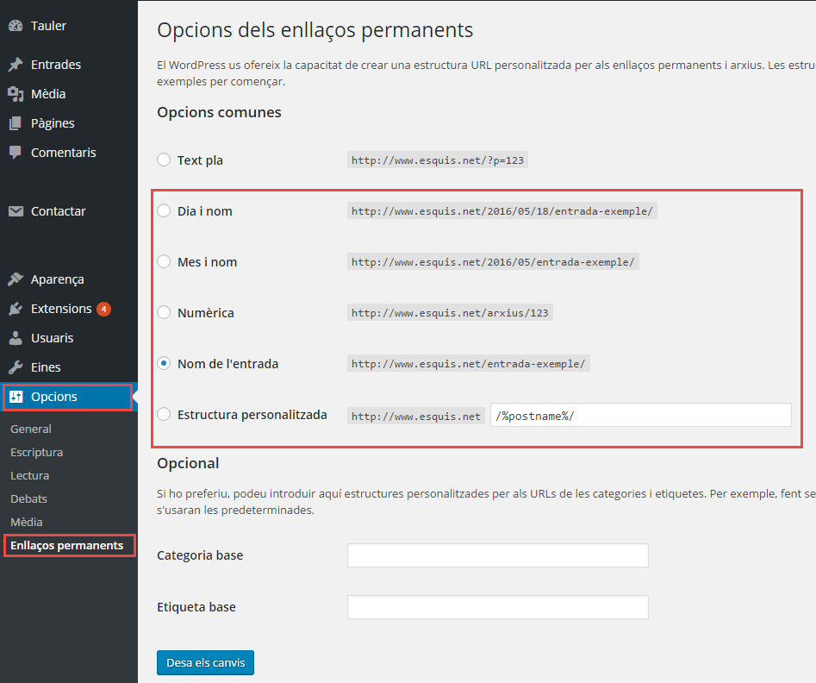The height and width of the screenshot is (683, 816).
Task: Click the Opcions sliders icon
Action: tap(16, 397)
